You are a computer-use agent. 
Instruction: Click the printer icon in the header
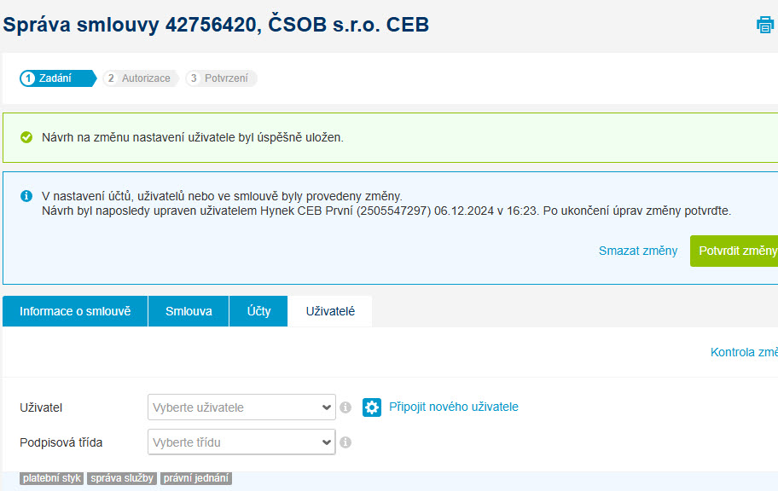764,25
